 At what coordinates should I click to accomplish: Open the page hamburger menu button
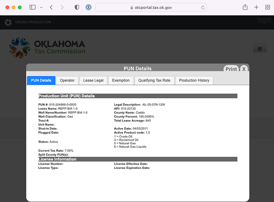click(x=260, y=48)
